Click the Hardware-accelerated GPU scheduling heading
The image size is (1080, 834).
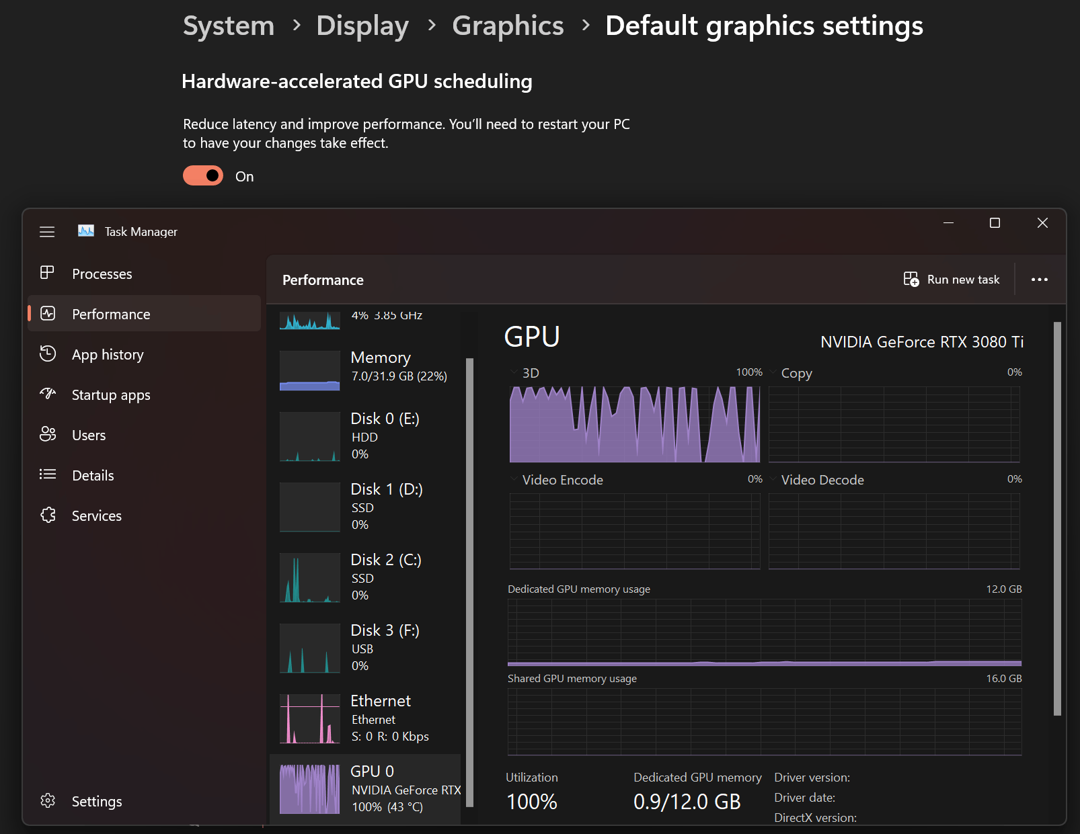pyautogui.click(x=357, y=81)
